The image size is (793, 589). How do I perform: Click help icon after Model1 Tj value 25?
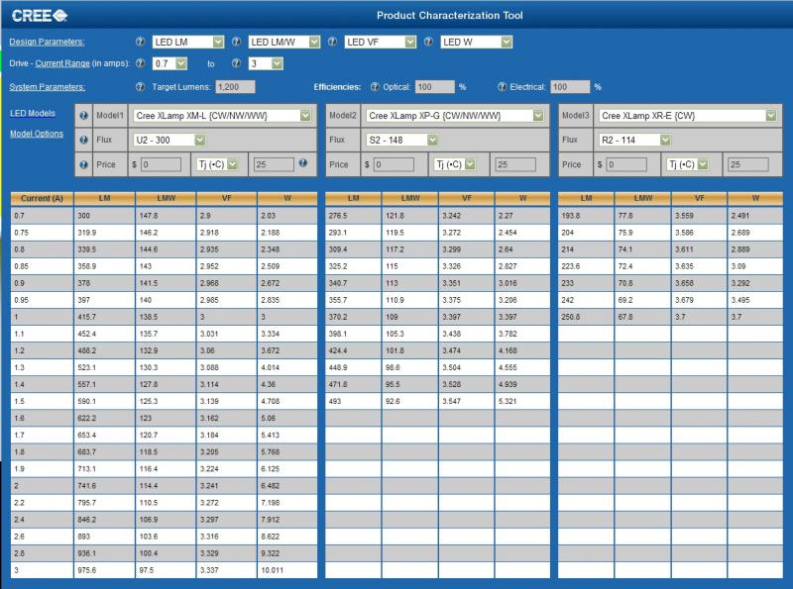pos(303,162)
